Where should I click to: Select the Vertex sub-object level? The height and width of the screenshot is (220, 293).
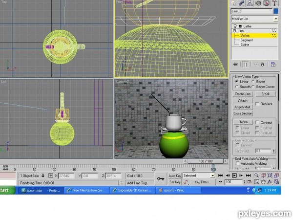pos(245,35)
